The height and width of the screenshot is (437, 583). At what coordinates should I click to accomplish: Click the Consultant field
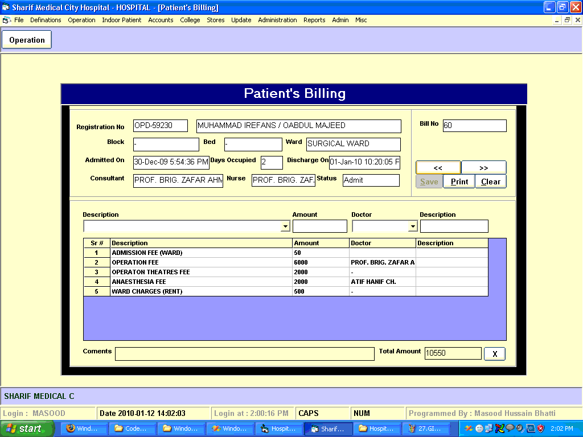[x=178, y=180]
